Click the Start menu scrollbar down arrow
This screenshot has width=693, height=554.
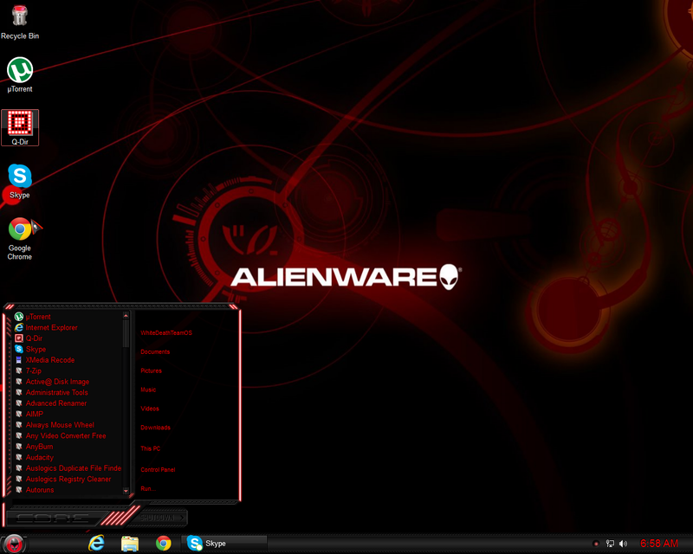coord(126,491)
